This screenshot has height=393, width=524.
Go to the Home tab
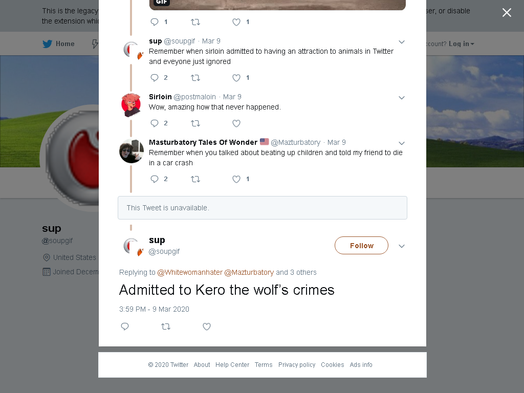[58, 44]
